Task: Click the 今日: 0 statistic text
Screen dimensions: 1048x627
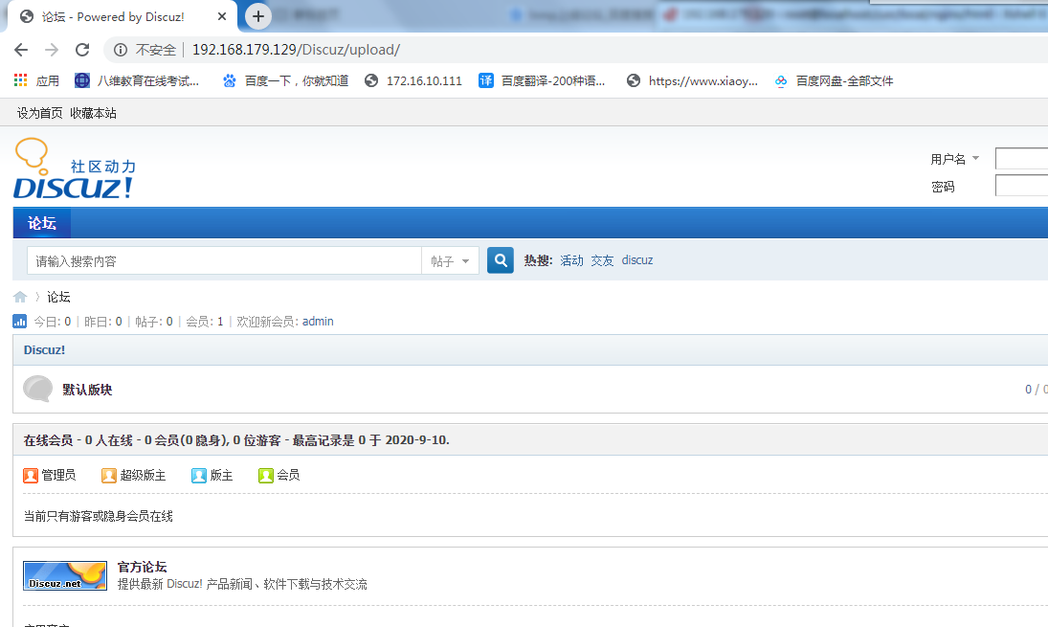Action: [x=52, y=322]
